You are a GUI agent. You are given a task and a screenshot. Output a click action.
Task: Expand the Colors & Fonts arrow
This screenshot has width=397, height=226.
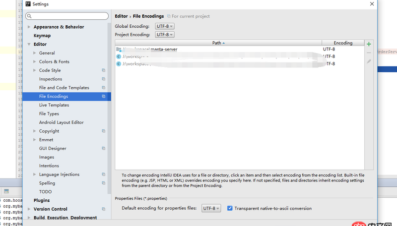34,61
